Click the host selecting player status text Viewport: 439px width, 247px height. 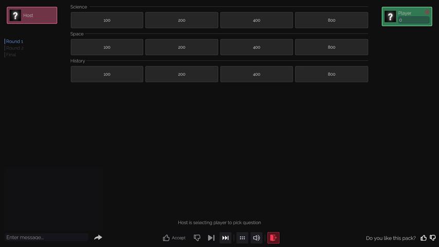click(219, 222)
